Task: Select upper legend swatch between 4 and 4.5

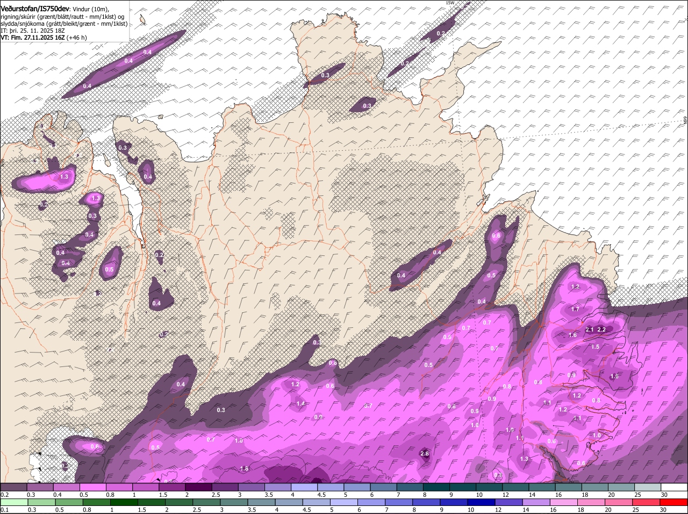Action: [x=304, y=487]
